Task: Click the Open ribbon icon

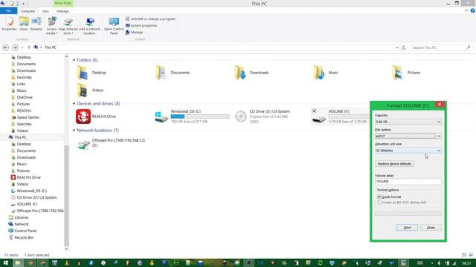Action: (24, 24)
